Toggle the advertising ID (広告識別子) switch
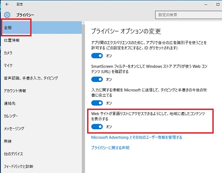The image size is (222, 173). pyautogui.click(x=97, y=56)
